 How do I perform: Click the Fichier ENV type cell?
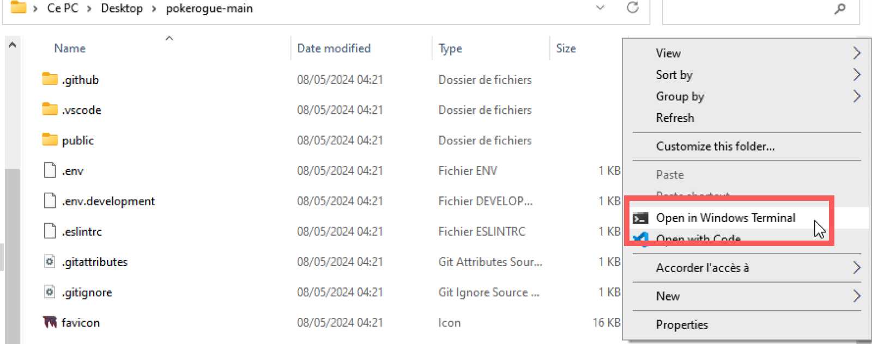[468, 170]
